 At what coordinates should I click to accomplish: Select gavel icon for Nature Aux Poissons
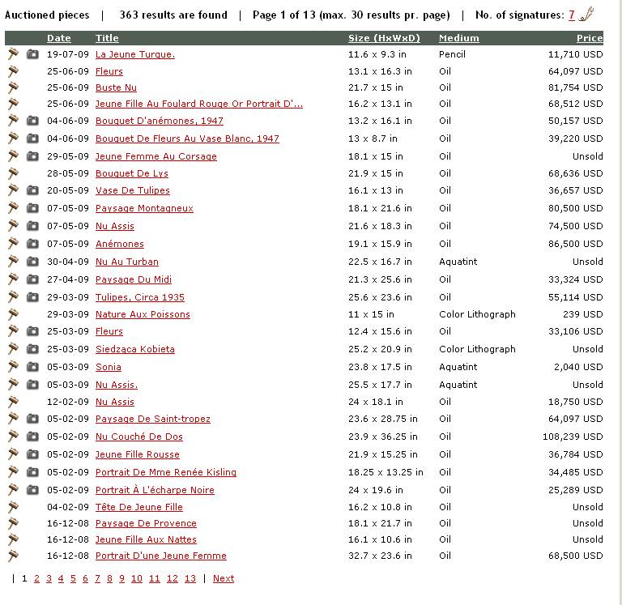click(13, 314)
